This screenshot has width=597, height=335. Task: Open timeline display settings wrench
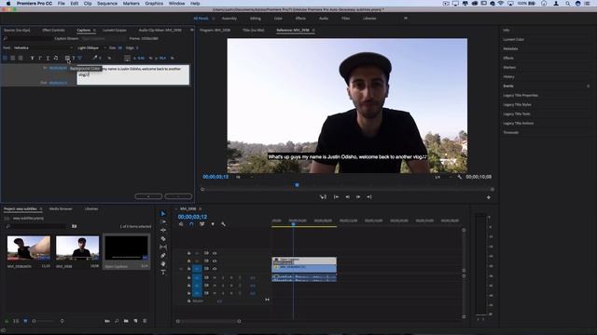223,224
